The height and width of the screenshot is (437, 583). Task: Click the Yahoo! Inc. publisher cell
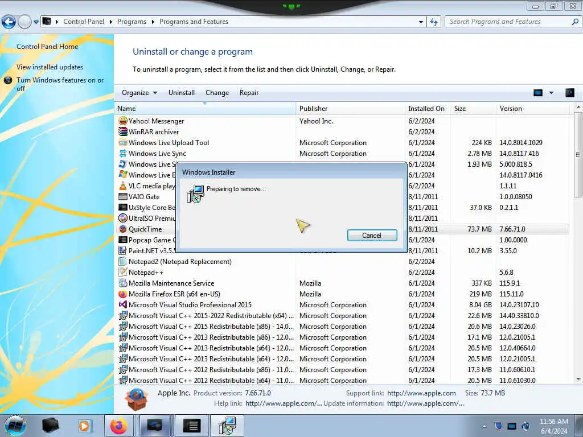(x=316, y=121)
